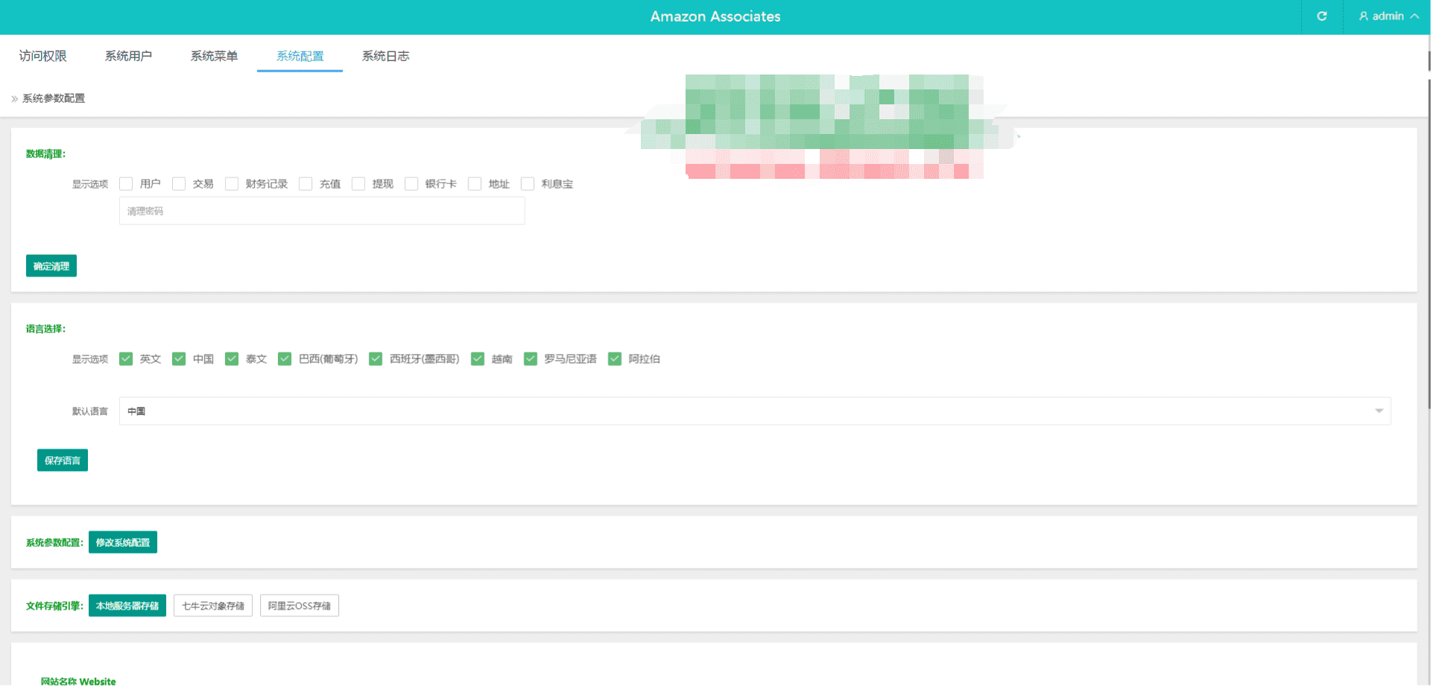This screenshot has width=1433, height=693.
Task: Enable the 财务记录 cleanup checkbox
Action: tap(232, 184)
